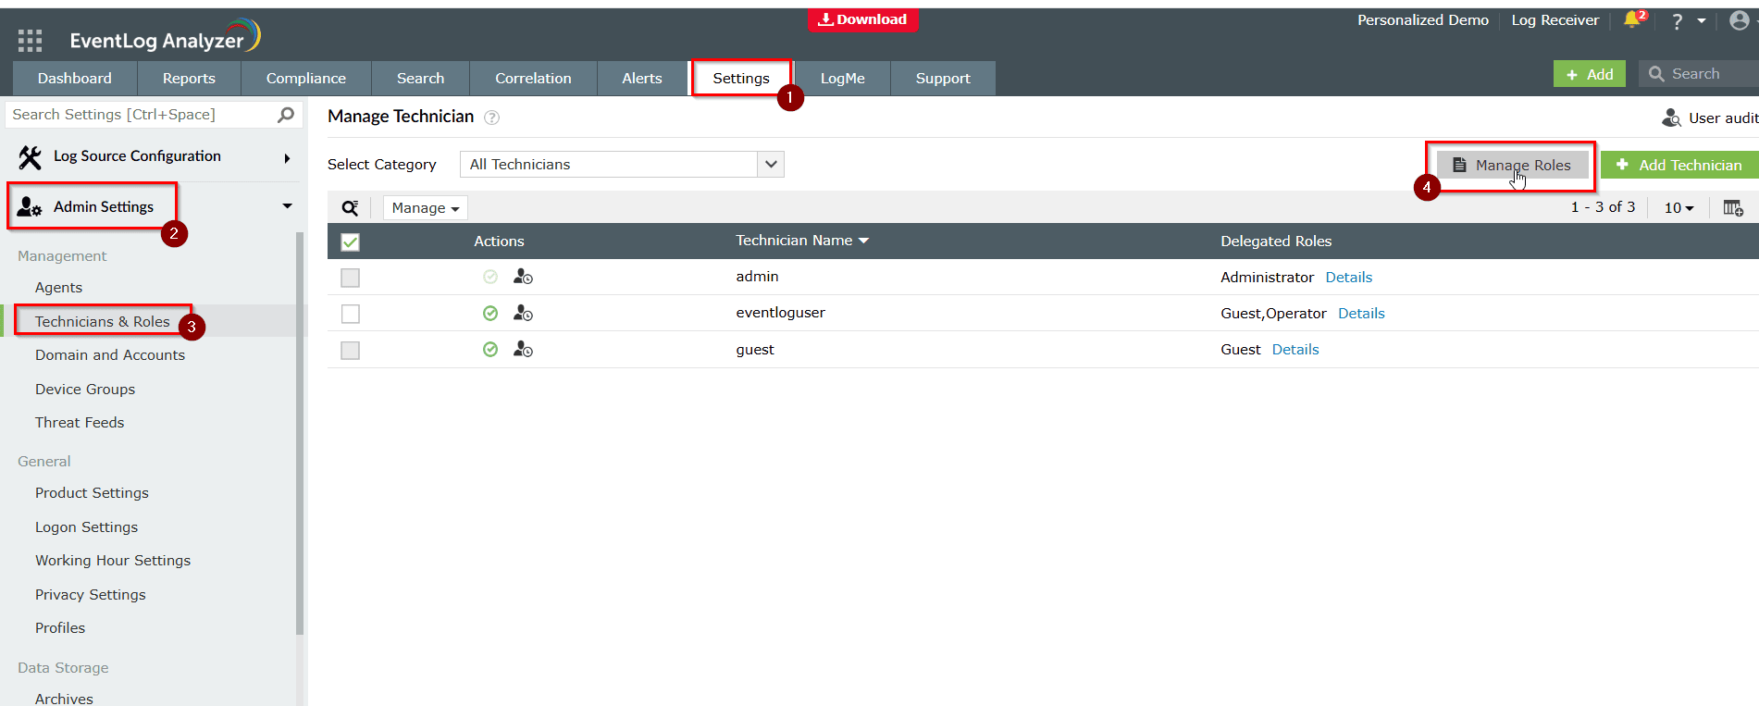Click the red Download button

tap(863, 19)
